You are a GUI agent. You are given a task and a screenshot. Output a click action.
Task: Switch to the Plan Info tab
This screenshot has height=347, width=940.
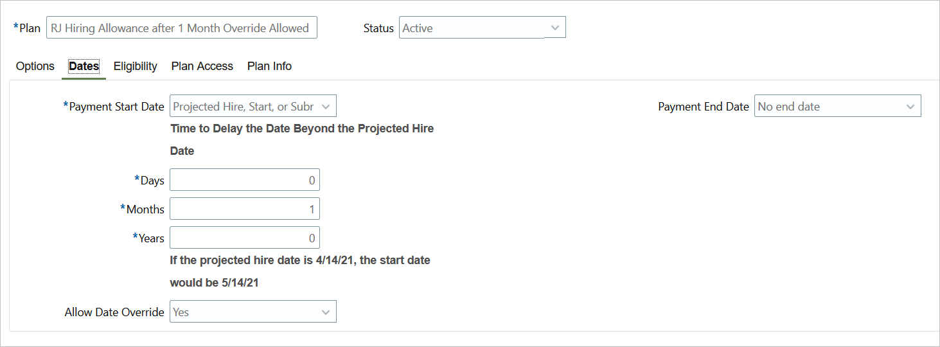pyautogui.click(x=269, y=66)
